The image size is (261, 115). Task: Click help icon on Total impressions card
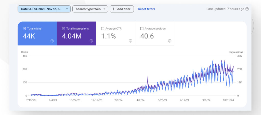pos(91,41)
